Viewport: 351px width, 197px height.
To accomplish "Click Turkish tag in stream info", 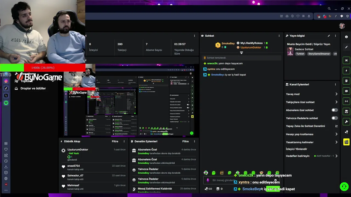I will click(x=300, y=54).
